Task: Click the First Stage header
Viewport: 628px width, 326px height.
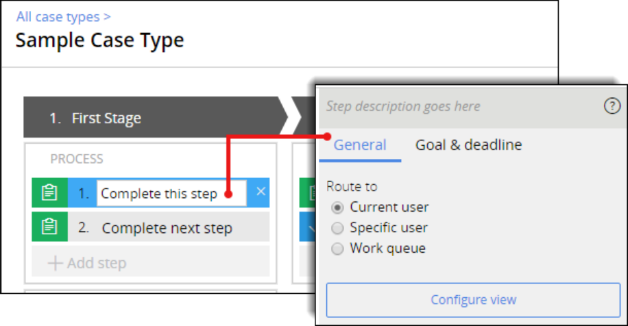Action: coord(106,118)
